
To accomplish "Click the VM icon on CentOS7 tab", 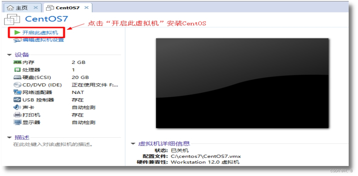I will point(50,8).
